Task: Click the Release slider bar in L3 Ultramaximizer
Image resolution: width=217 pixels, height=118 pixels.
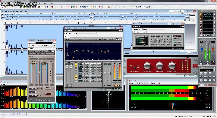Action: point(41,59)
